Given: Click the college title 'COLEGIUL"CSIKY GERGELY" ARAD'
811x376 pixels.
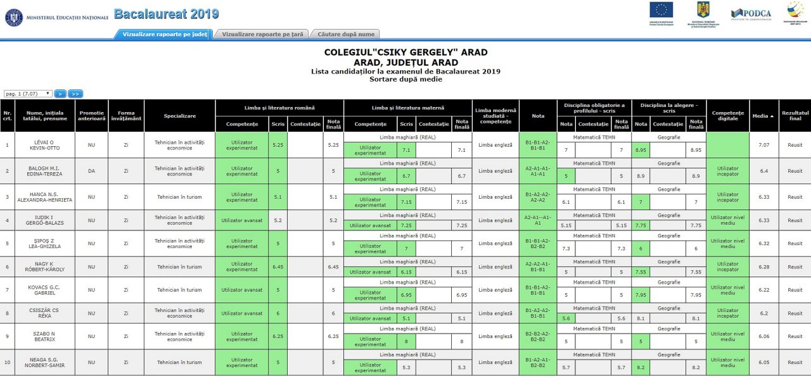Looking at the screenshot, I should coord(405,53).
